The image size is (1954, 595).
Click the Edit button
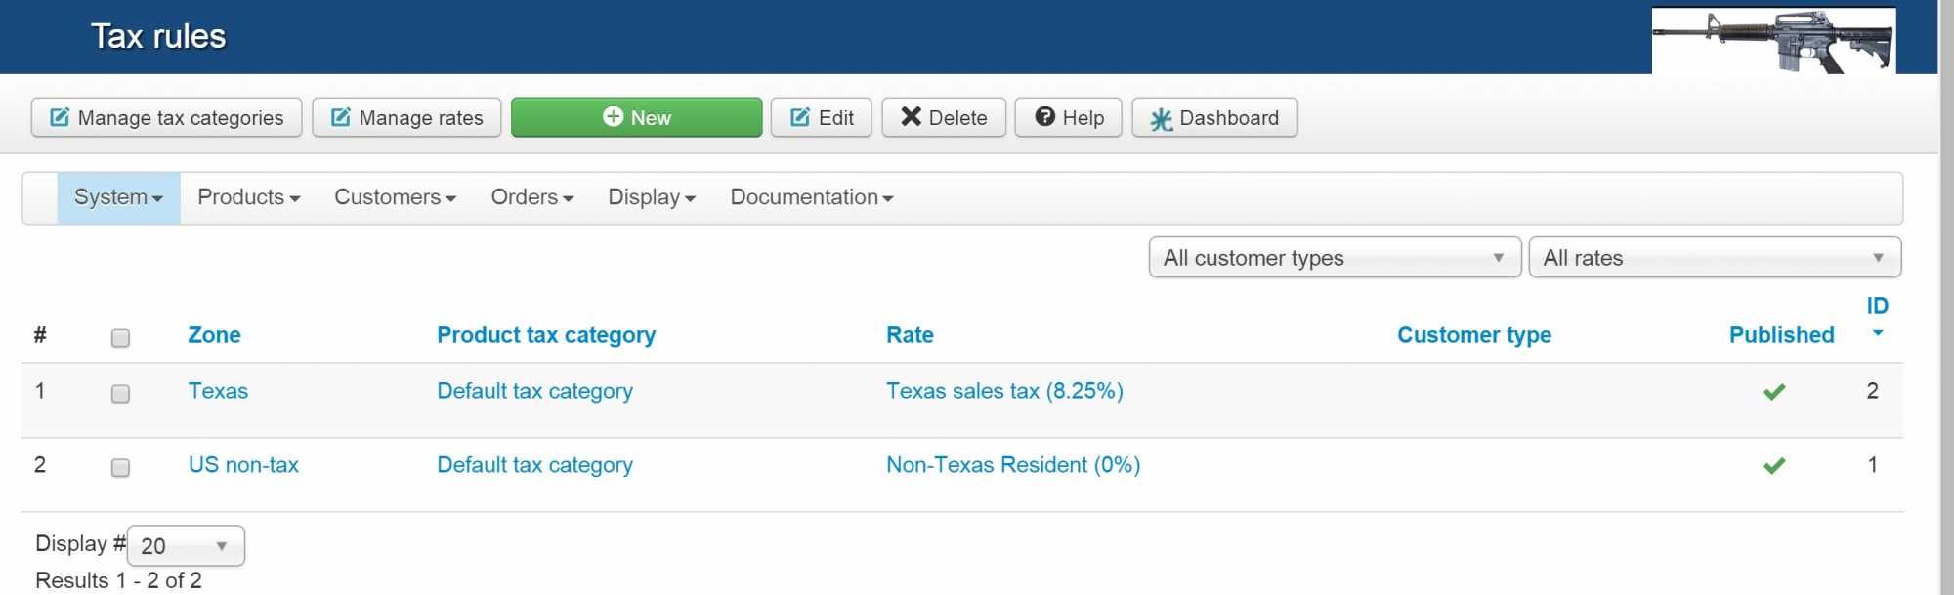(821, 117)
